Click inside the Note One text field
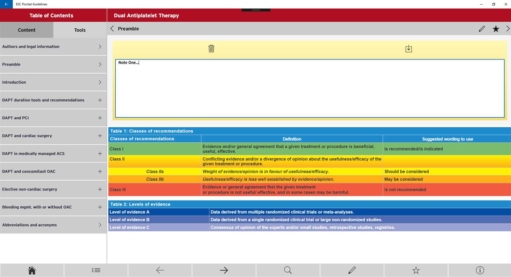The image size is (511, 277). [310, 88]
